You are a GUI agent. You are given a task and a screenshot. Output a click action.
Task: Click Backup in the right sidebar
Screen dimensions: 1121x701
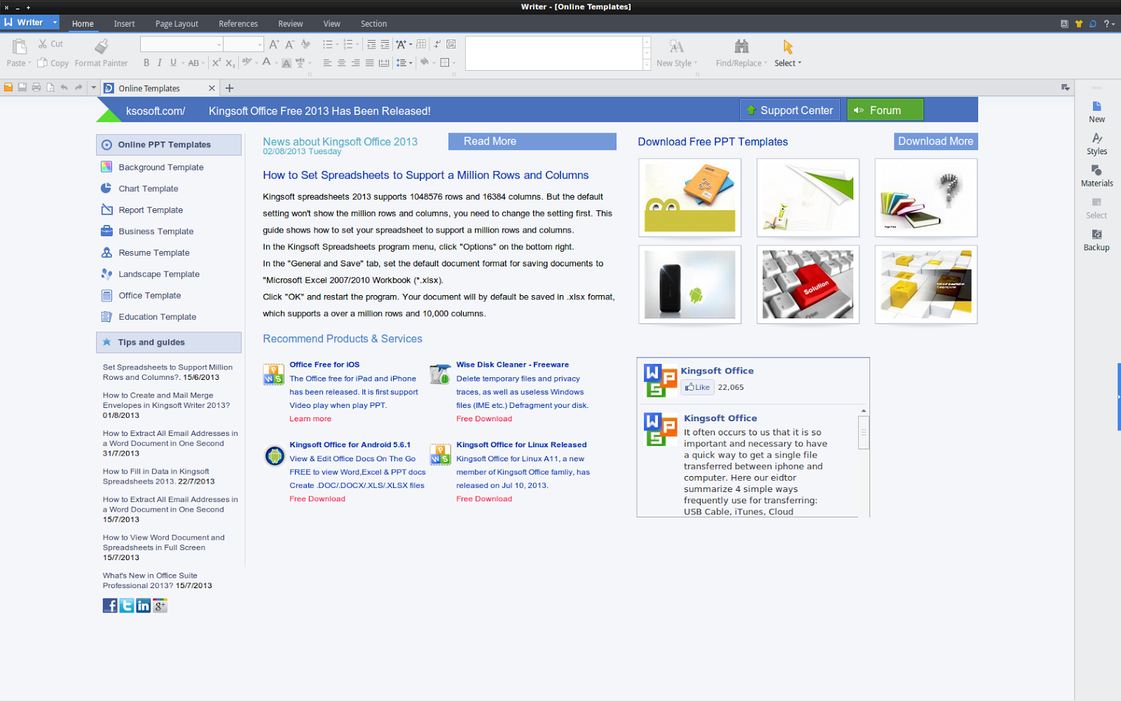pos(1096,240)
